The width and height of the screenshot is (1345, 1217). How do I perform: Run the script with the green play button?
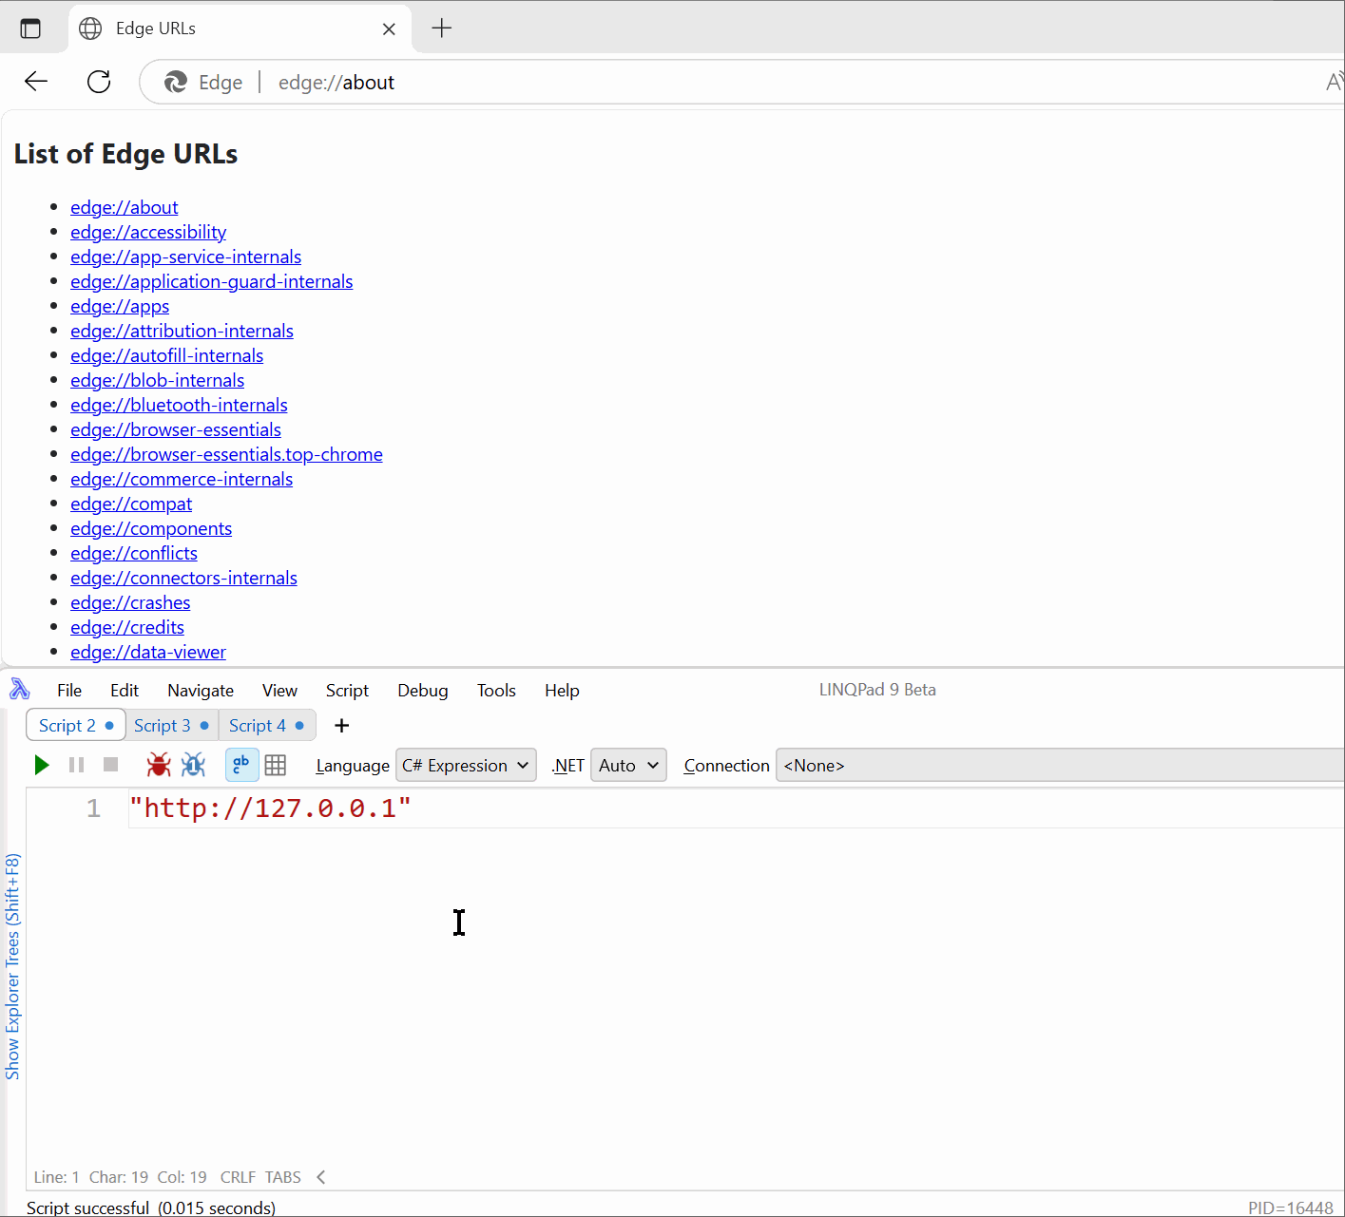(41, 765)
